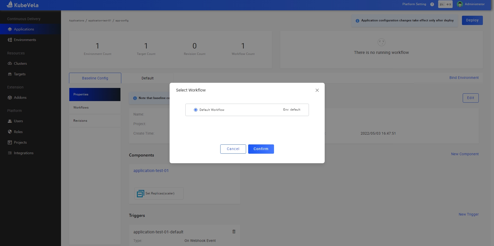Click the Platform Setting link
Screen dimensions: 494x246
tap(414, 4)
